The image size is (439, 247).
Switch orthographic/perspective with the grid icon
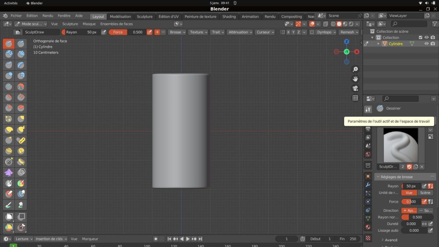click(355, 98)
